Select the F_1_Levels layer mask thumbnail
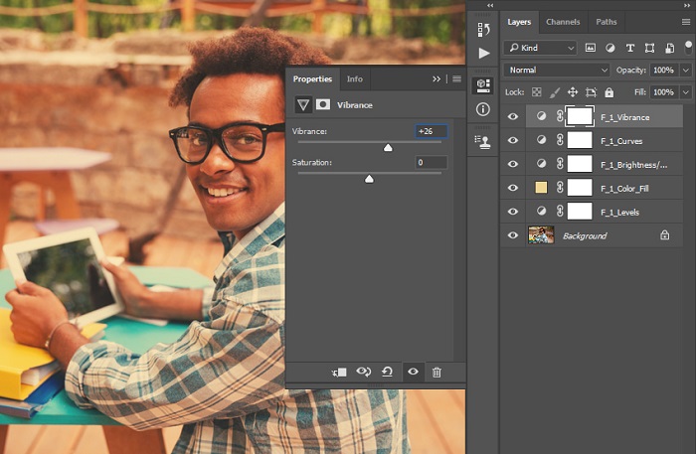This screenshot has width=696, height=454. coord(580,211)
